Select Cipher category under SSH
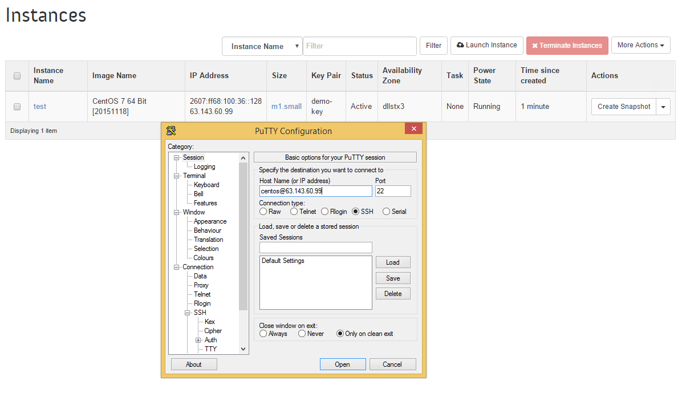Viewport: 682px width, 393px height. (213, 331)
